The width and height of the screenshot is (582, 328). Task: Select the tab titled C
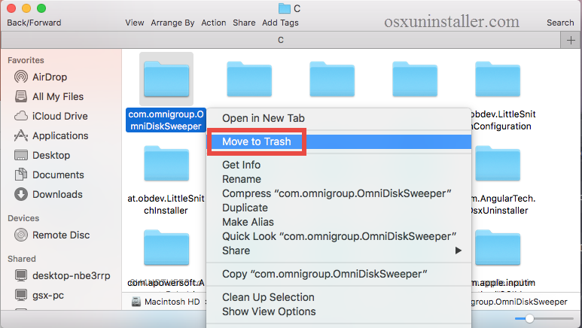(281, 40)
